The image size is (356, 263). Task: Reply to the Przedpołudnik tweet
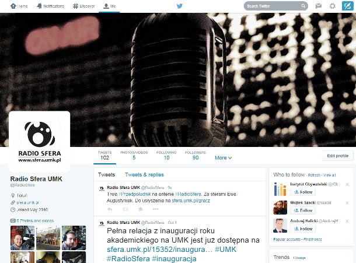coord(110,209)
